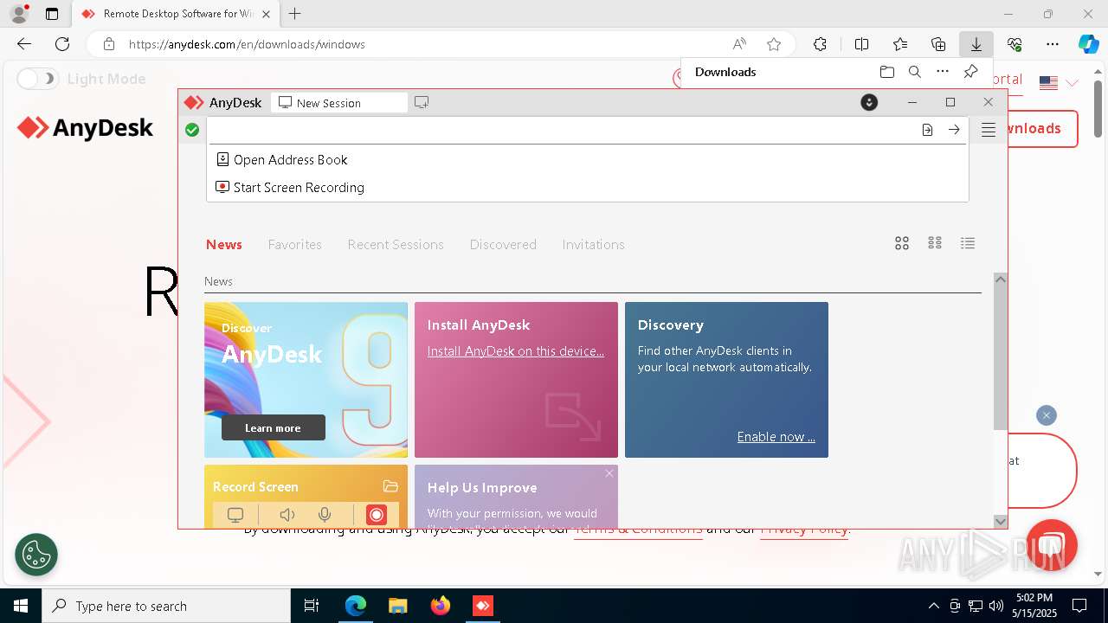Select the News tab
The width and height of the screenshot is (1108, 623).
[224, 245]
